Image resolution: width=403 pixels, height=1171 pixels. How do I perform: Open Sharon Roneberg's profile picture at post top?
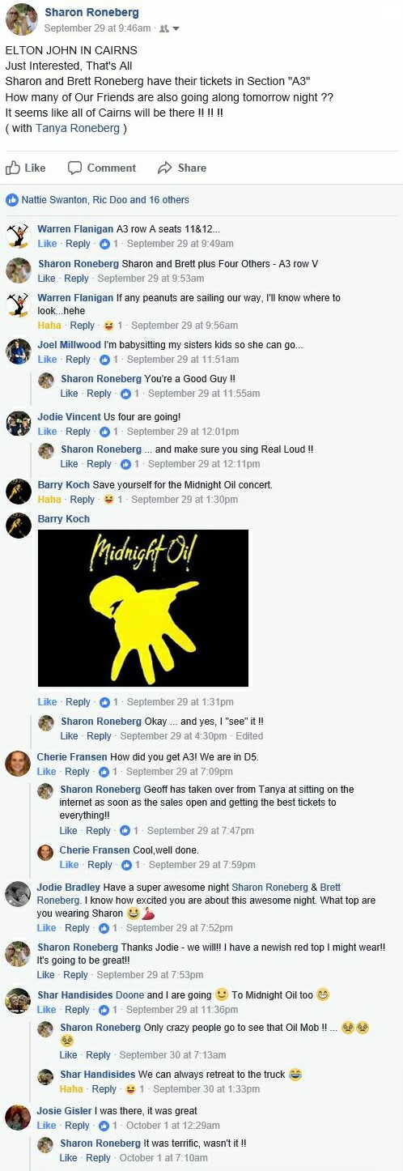(21, 19)
